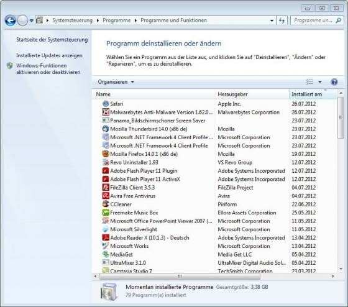This screenshot has width=348, height=307.
Task: Click the Revo Uninstaller 1.93 icon
Action: pos(106,162)
